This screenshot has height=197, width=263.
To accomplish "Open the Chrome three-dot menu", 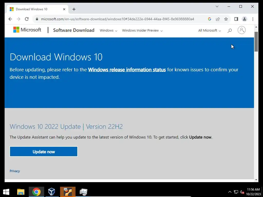I will pyautogui.click(x=253, y=19).
